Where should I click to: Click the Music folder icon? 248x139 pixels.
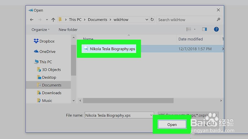(x=39, y=100)
